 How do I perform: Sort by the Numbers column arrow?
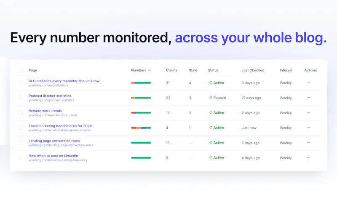coord(150,70)
